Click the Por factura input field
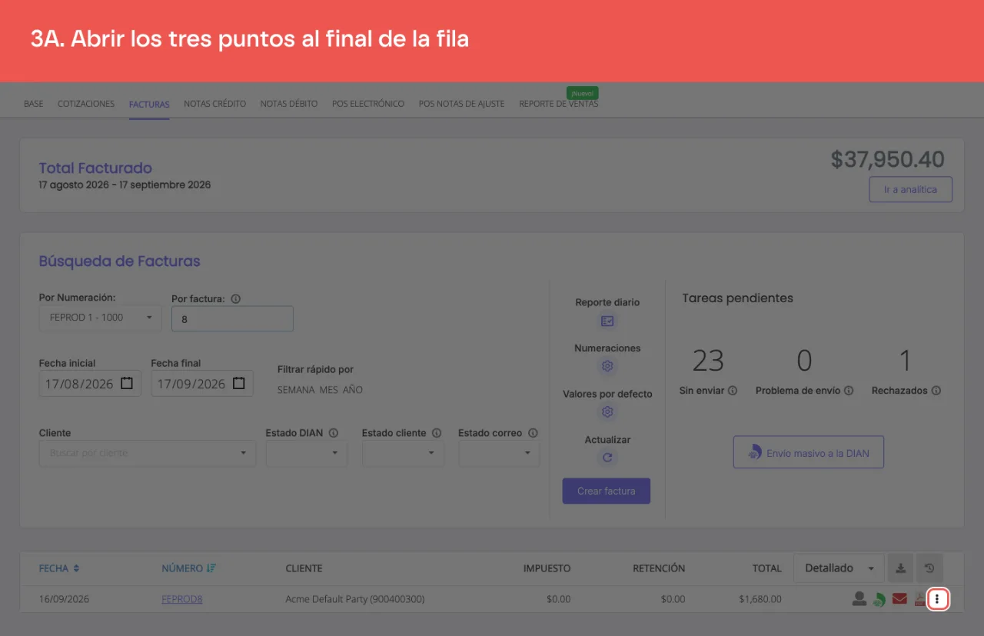 coord(232,318)
